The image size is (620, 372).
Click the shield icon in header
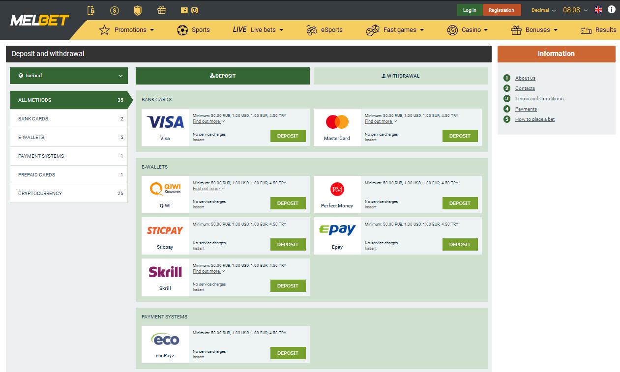[138, 10]
